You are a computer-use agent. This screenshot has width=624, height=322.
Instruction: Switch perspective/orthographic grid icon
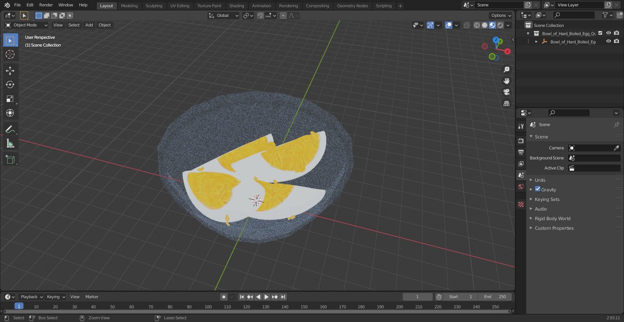coord(506,104)
